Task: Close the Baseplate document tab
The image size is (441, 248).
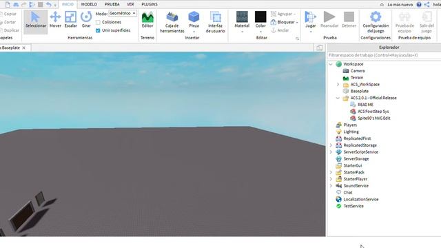Action: [x=24, y=48]
